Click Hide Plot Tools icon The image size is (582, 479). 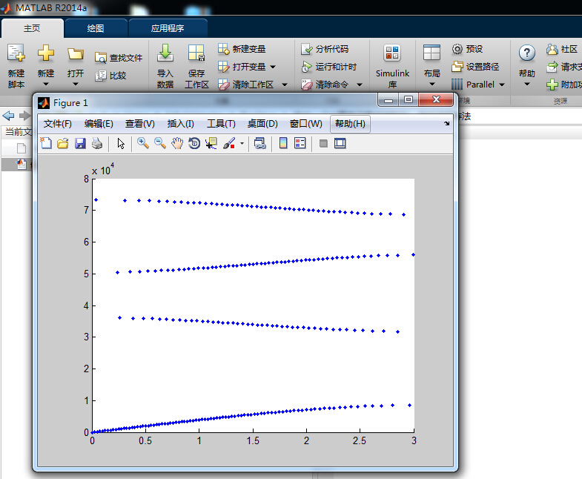(x=323, y=143)
